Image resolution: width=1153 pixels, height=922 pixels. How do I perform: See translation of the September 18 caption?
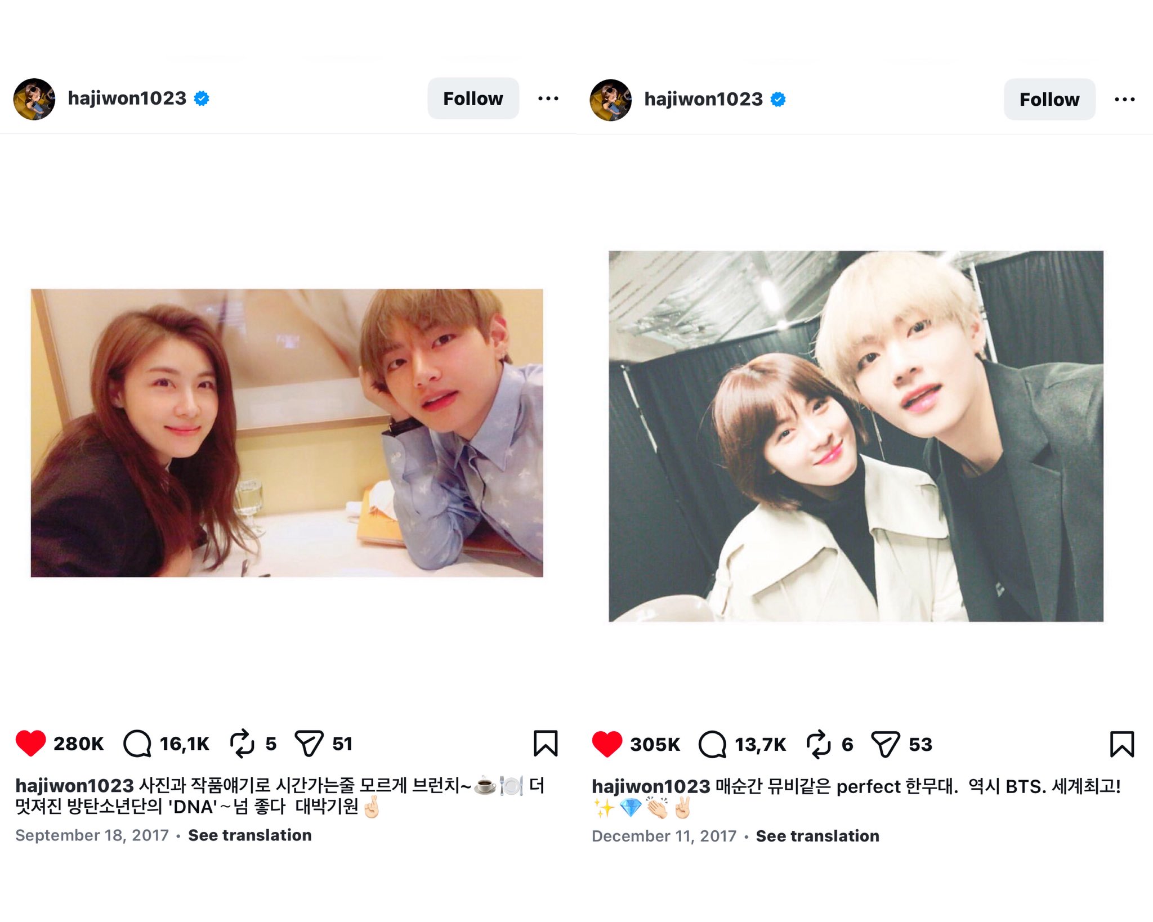point(250,835)
